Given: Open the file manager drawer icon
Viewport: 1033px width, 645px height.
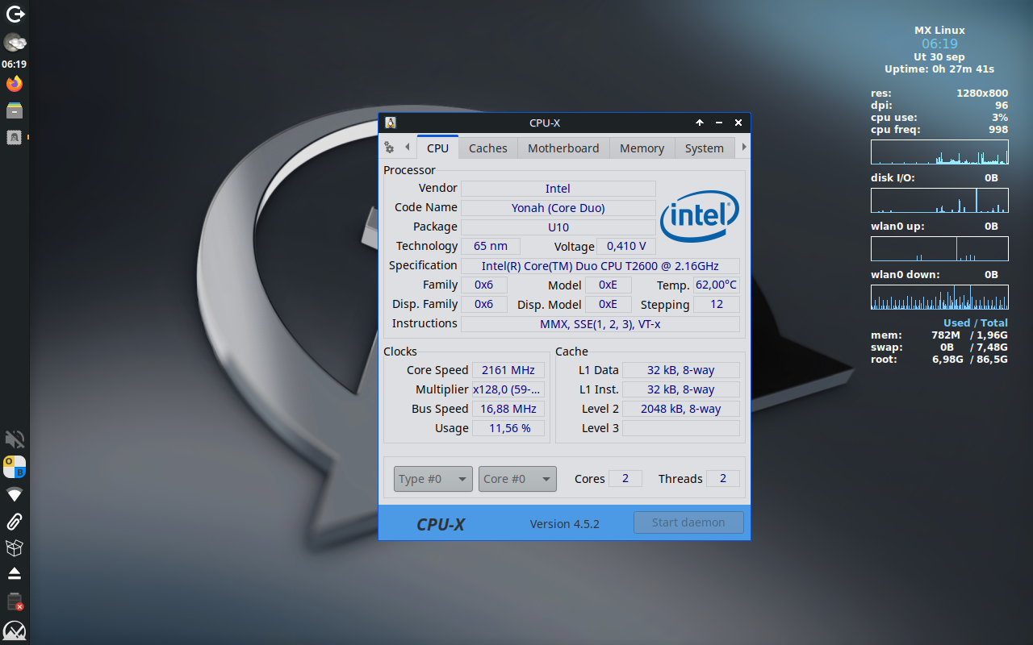Looking at the screenshot, I should click(x=15, y=110).
